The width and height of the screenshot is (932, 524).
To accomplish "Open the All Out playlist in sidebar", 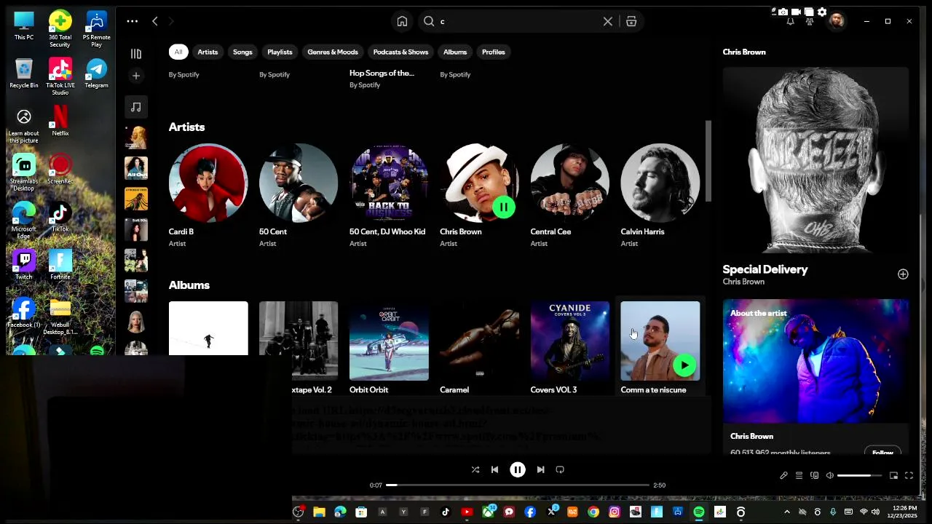I will [135, 168].
